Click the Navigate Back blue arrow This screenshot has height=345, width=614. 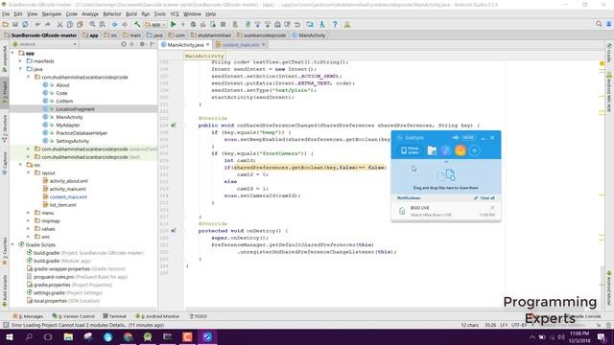pyautogui.click(x=115, y=24)
